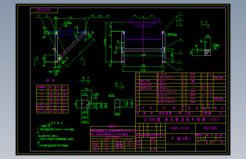The width and height of the screenshot is (246, 159).
Task: Pick the "142.5" dimension in the 件 9 detail
Action: [85, 122]
